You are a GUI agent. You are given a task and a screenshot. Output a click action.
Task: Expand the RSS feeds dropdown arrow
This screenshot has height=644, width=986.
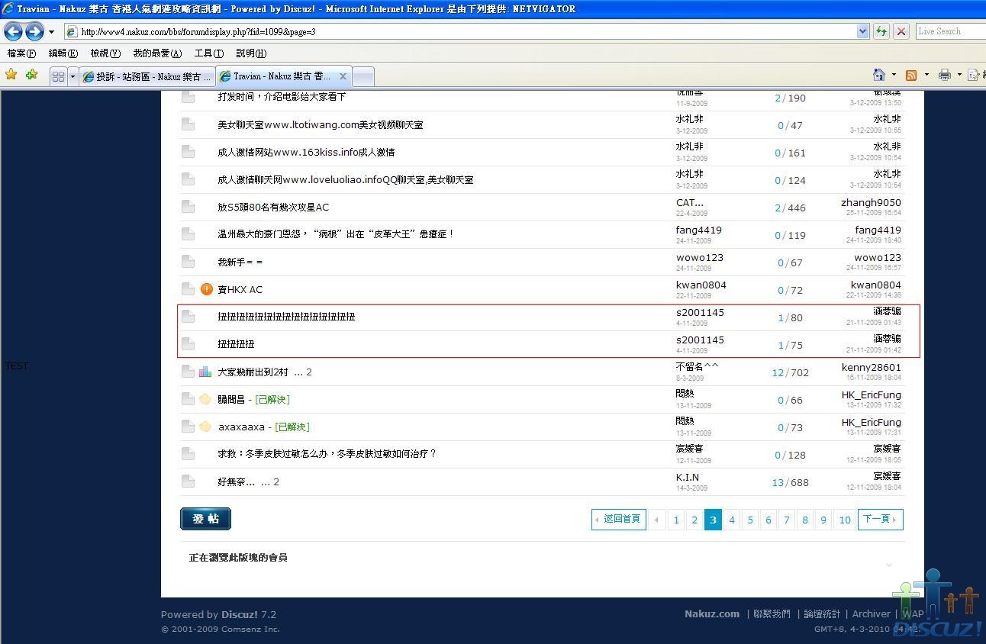[926, 75]
